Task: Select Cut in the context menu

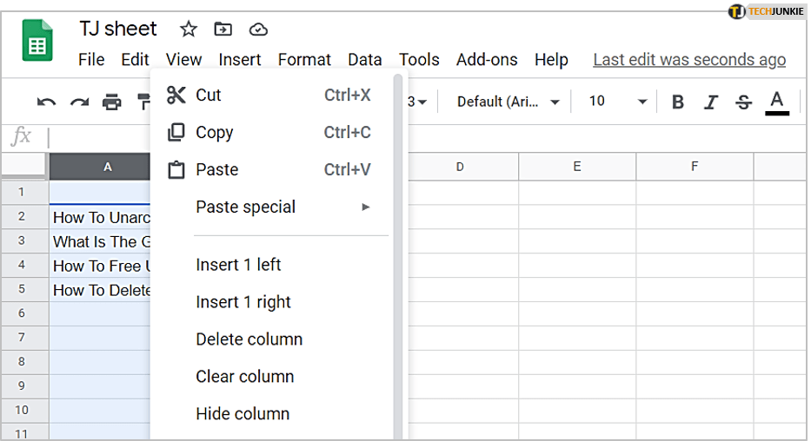Action: [209, 95]
